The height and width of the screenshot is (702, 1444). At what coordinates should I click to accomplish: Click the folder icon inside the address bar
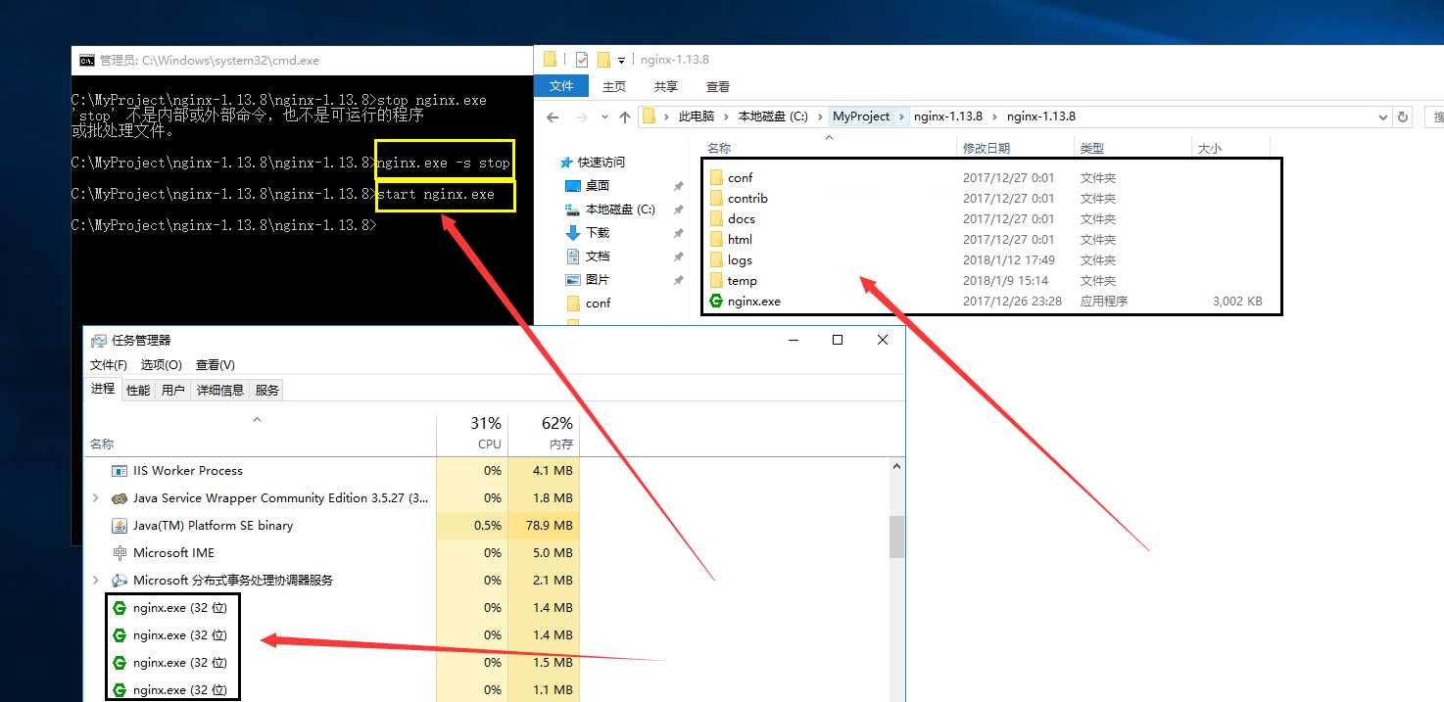[649, 117]
